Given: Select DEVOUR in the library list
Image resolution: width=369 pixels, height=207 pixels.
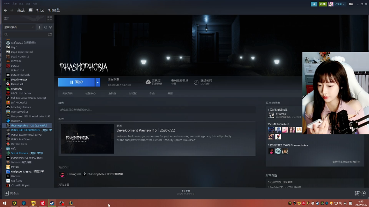Looking at the screenshot, I should coord(16,61).
